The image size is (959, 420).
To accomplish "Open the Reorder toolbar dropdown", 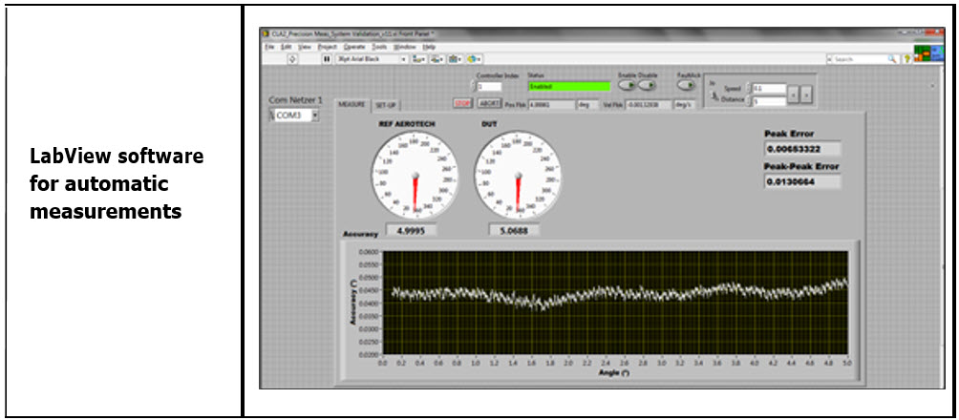I will point(474,58).
